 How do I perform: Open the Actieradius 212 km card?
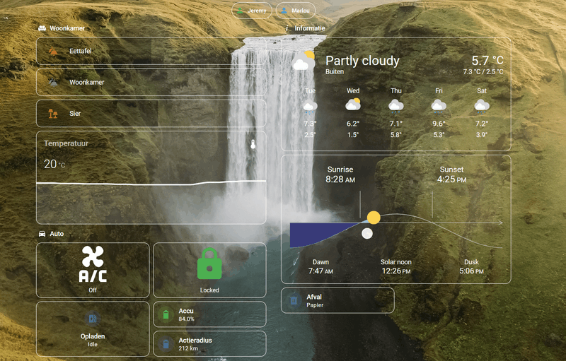point(209,344)
